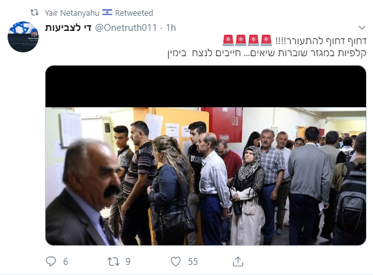Click the Retweeted label text
The height and width of the screenshot is (275, 373).
pyautogui.click(x=134, y=13)
